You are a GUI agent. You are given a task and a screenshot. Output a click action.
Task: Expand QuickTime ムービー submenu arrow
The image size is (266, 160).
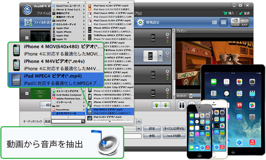(84, 6)
